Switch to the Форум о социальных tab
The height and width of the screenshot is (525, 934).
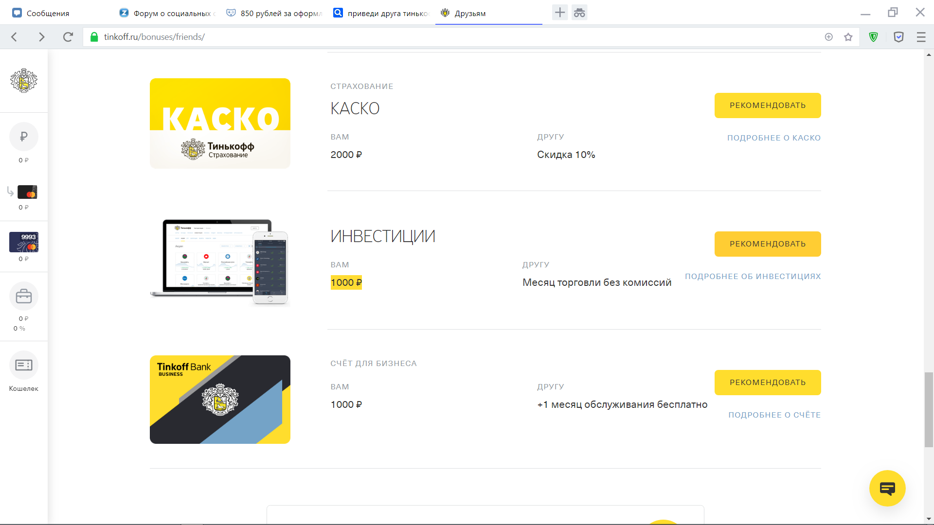click(x=168, y=13)
